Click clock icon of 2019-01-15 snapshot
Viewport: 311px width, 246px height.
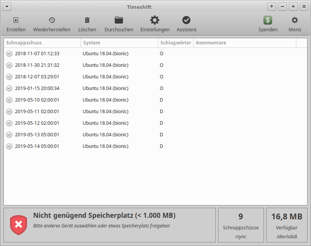[9, 88]
